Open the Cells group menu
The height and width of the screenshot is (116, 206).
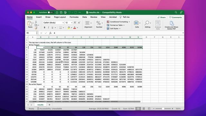[137, 24]
